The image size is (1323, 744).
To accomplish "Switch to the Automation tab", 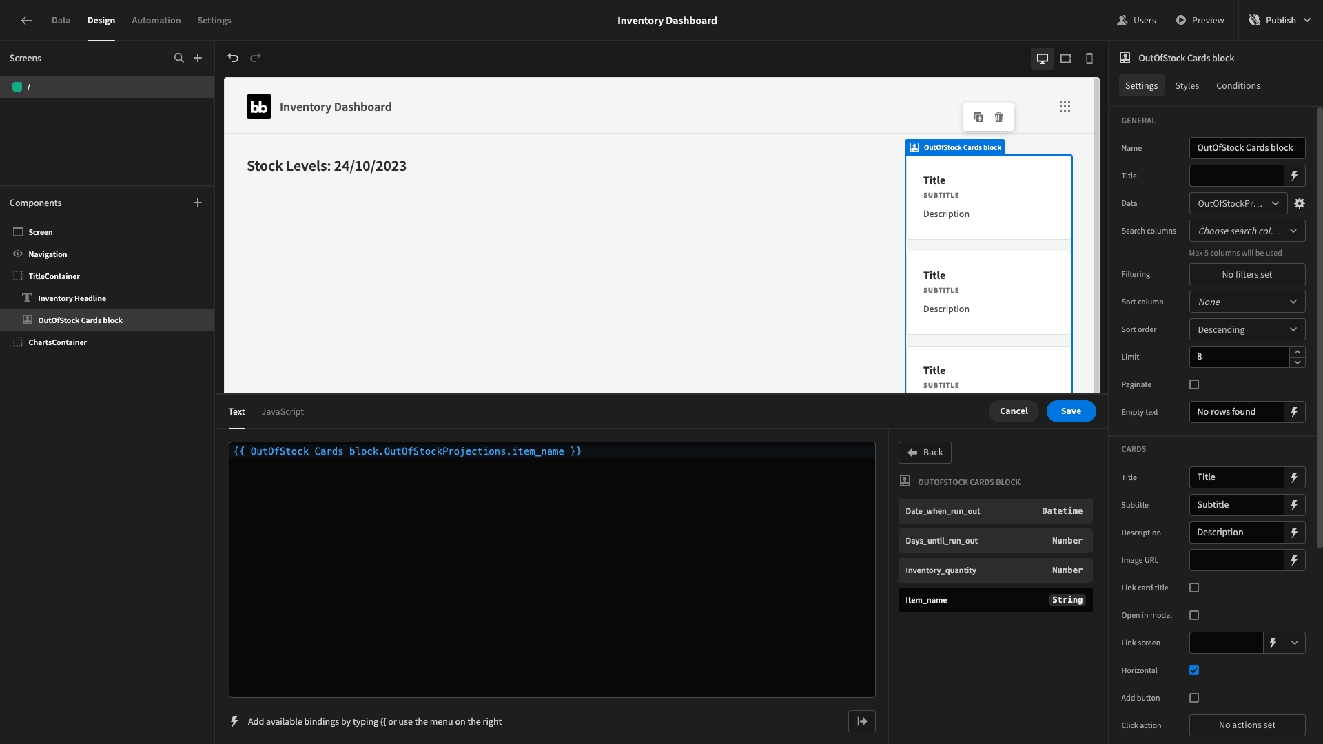I will (x=156, y=21).
